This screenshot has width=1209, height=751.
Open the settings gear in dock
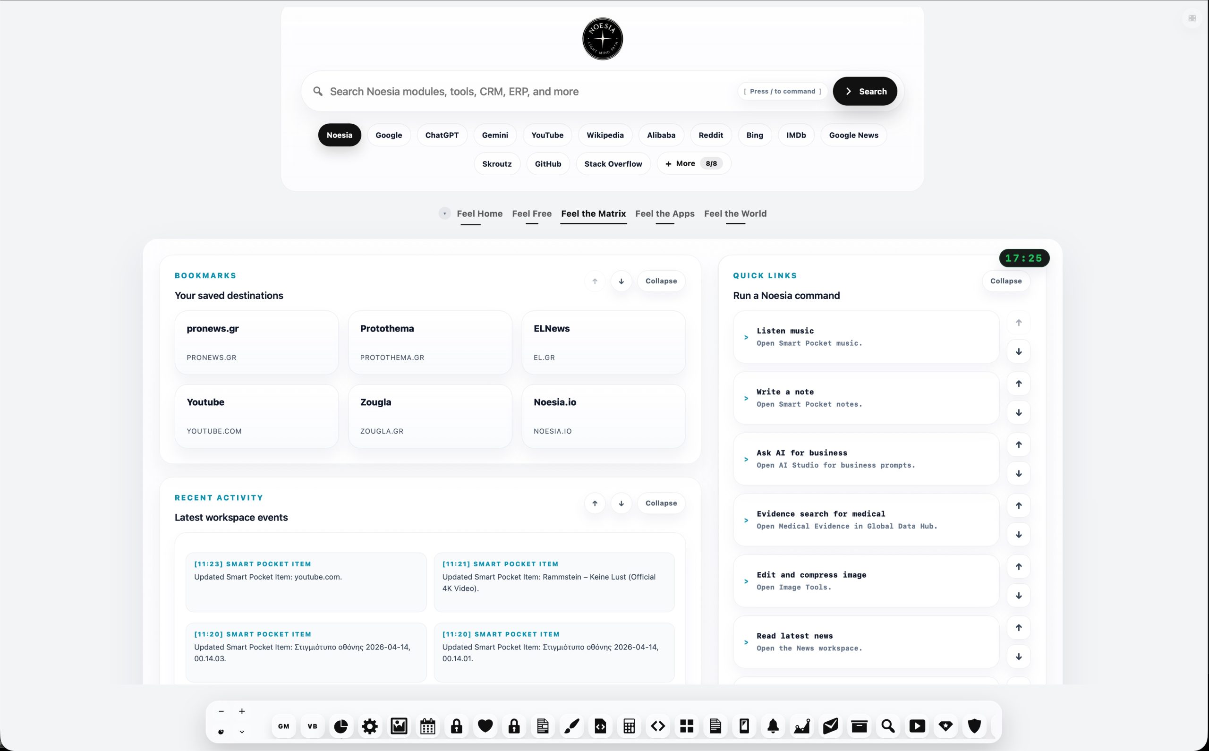click(x=369, y=726)
